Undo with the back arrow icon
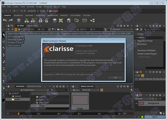This screenshot has height=120, width=167. click(5, 20)
